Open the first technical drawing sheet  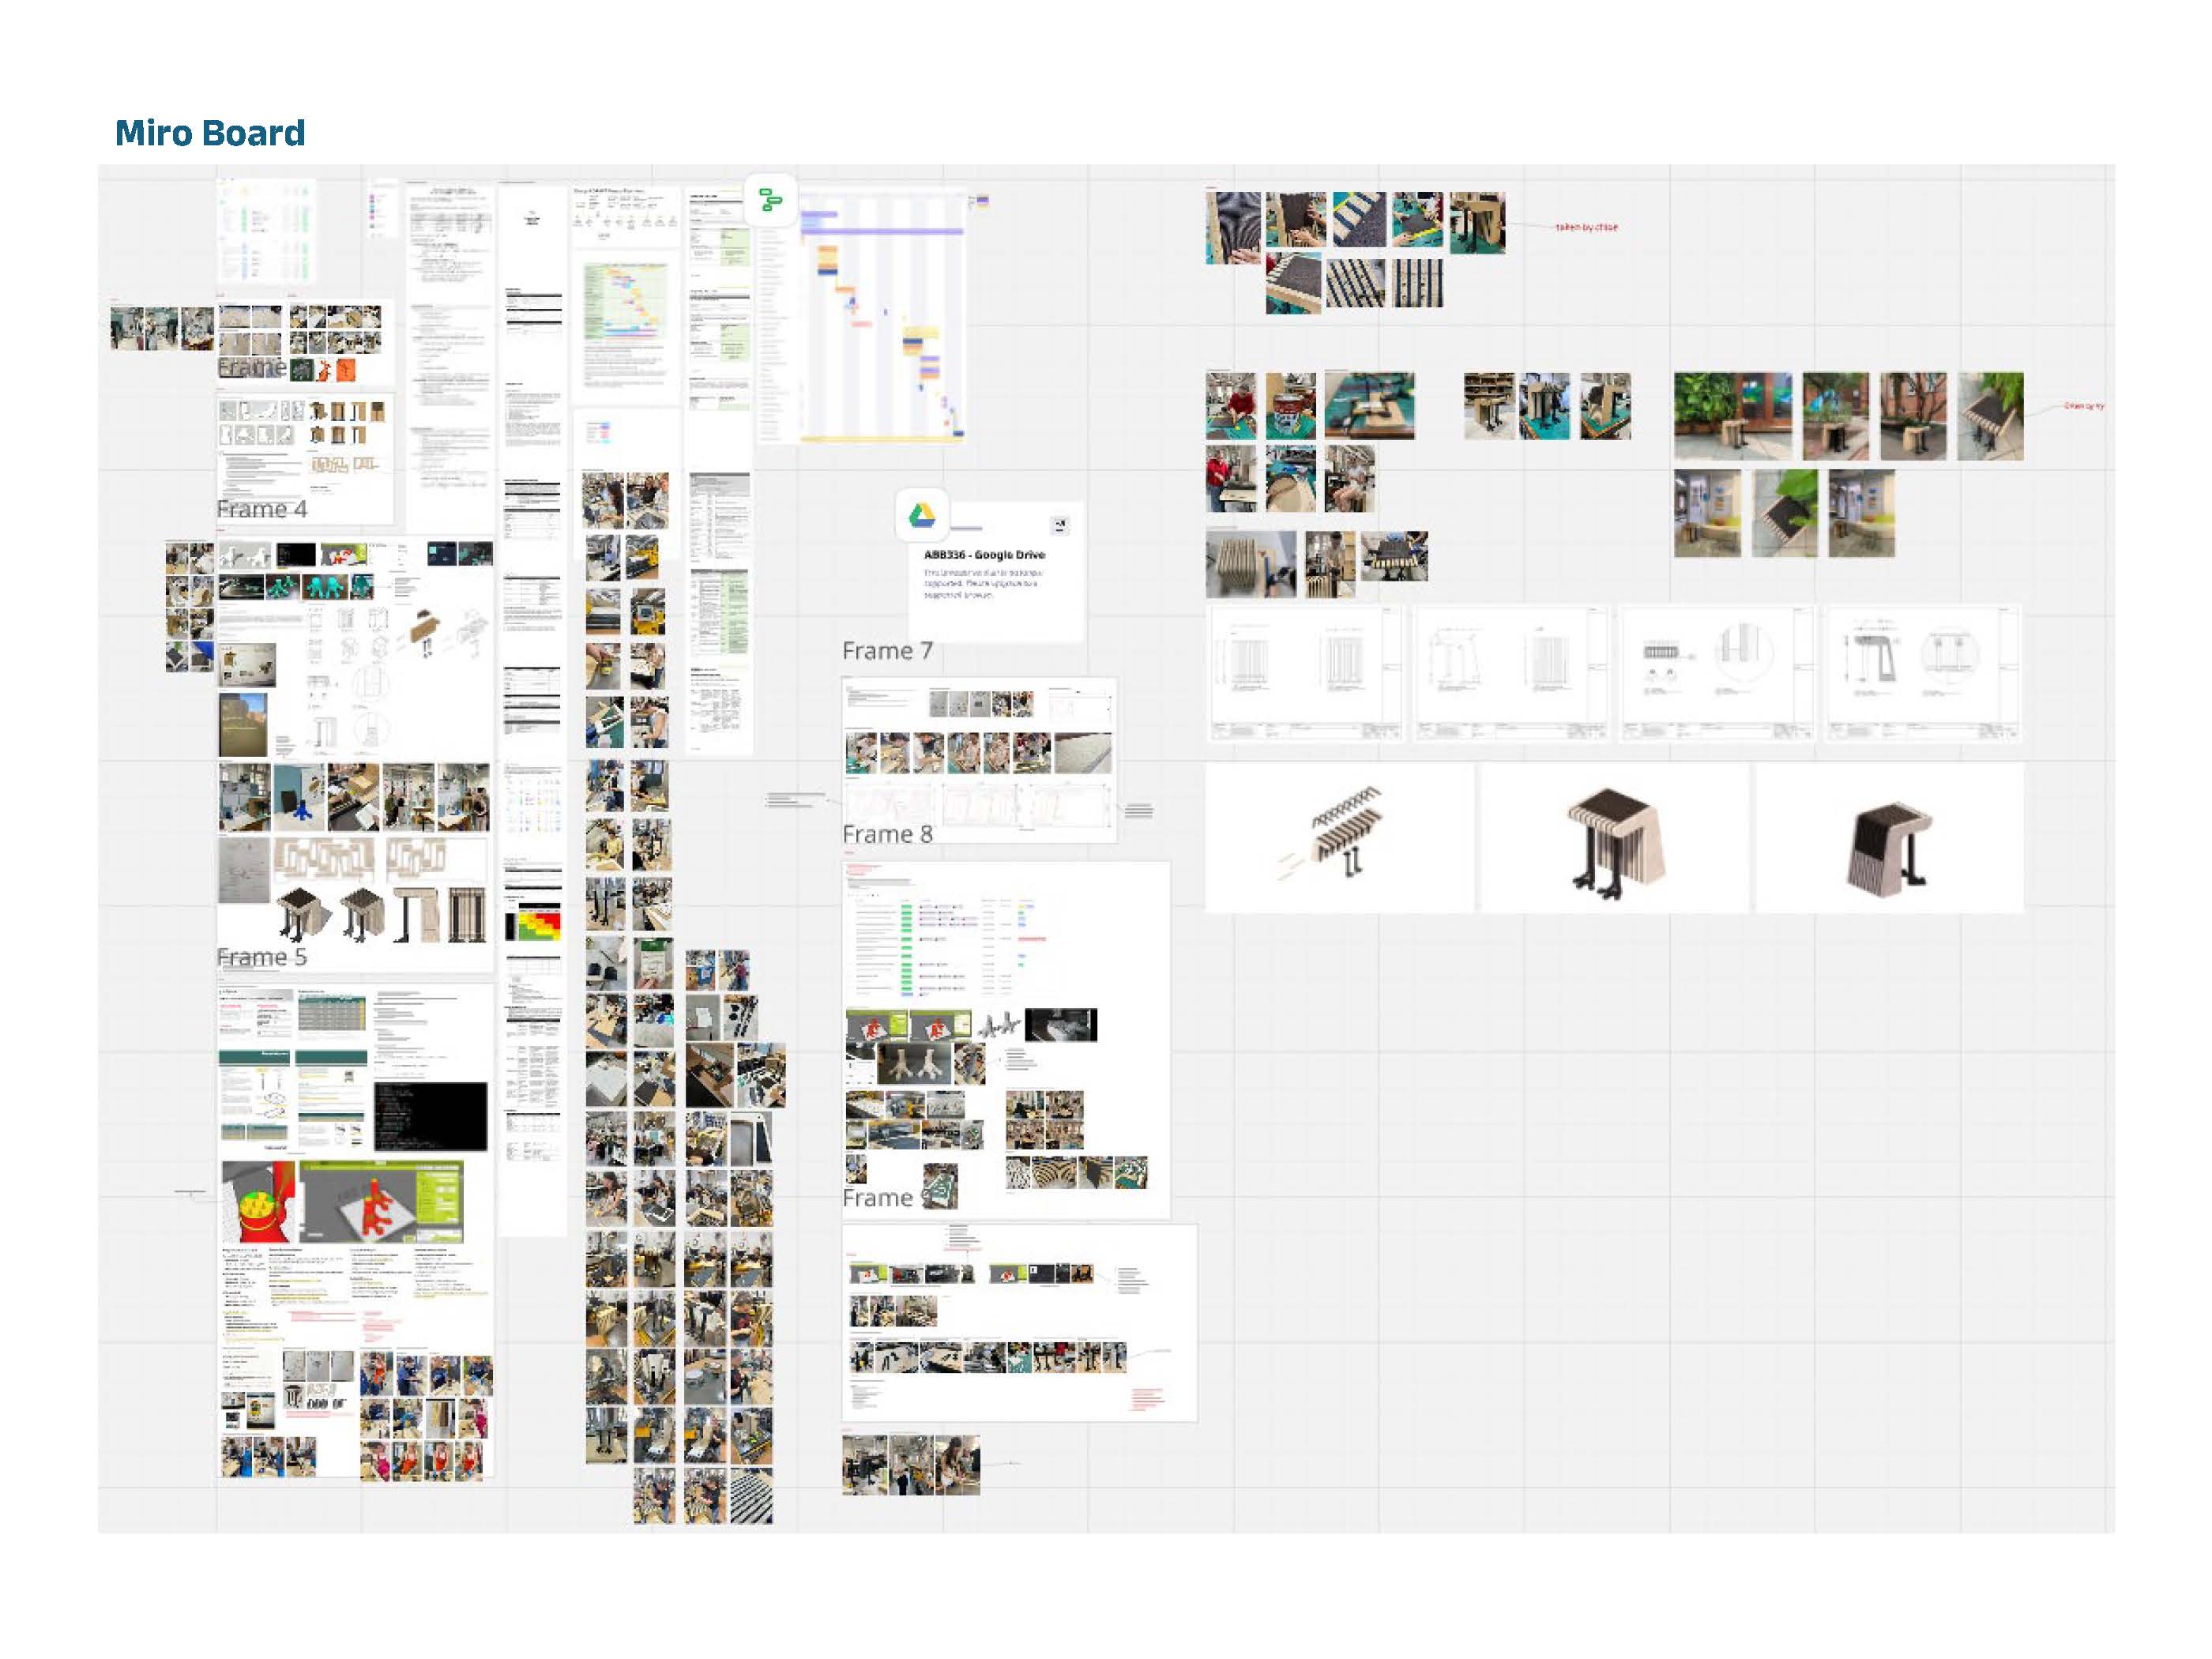[1306, 672]
